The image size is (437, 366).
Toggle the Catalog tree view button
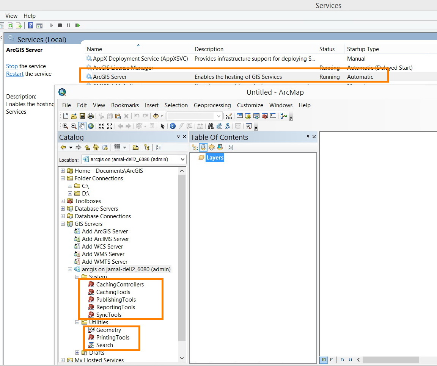(147, 147)
